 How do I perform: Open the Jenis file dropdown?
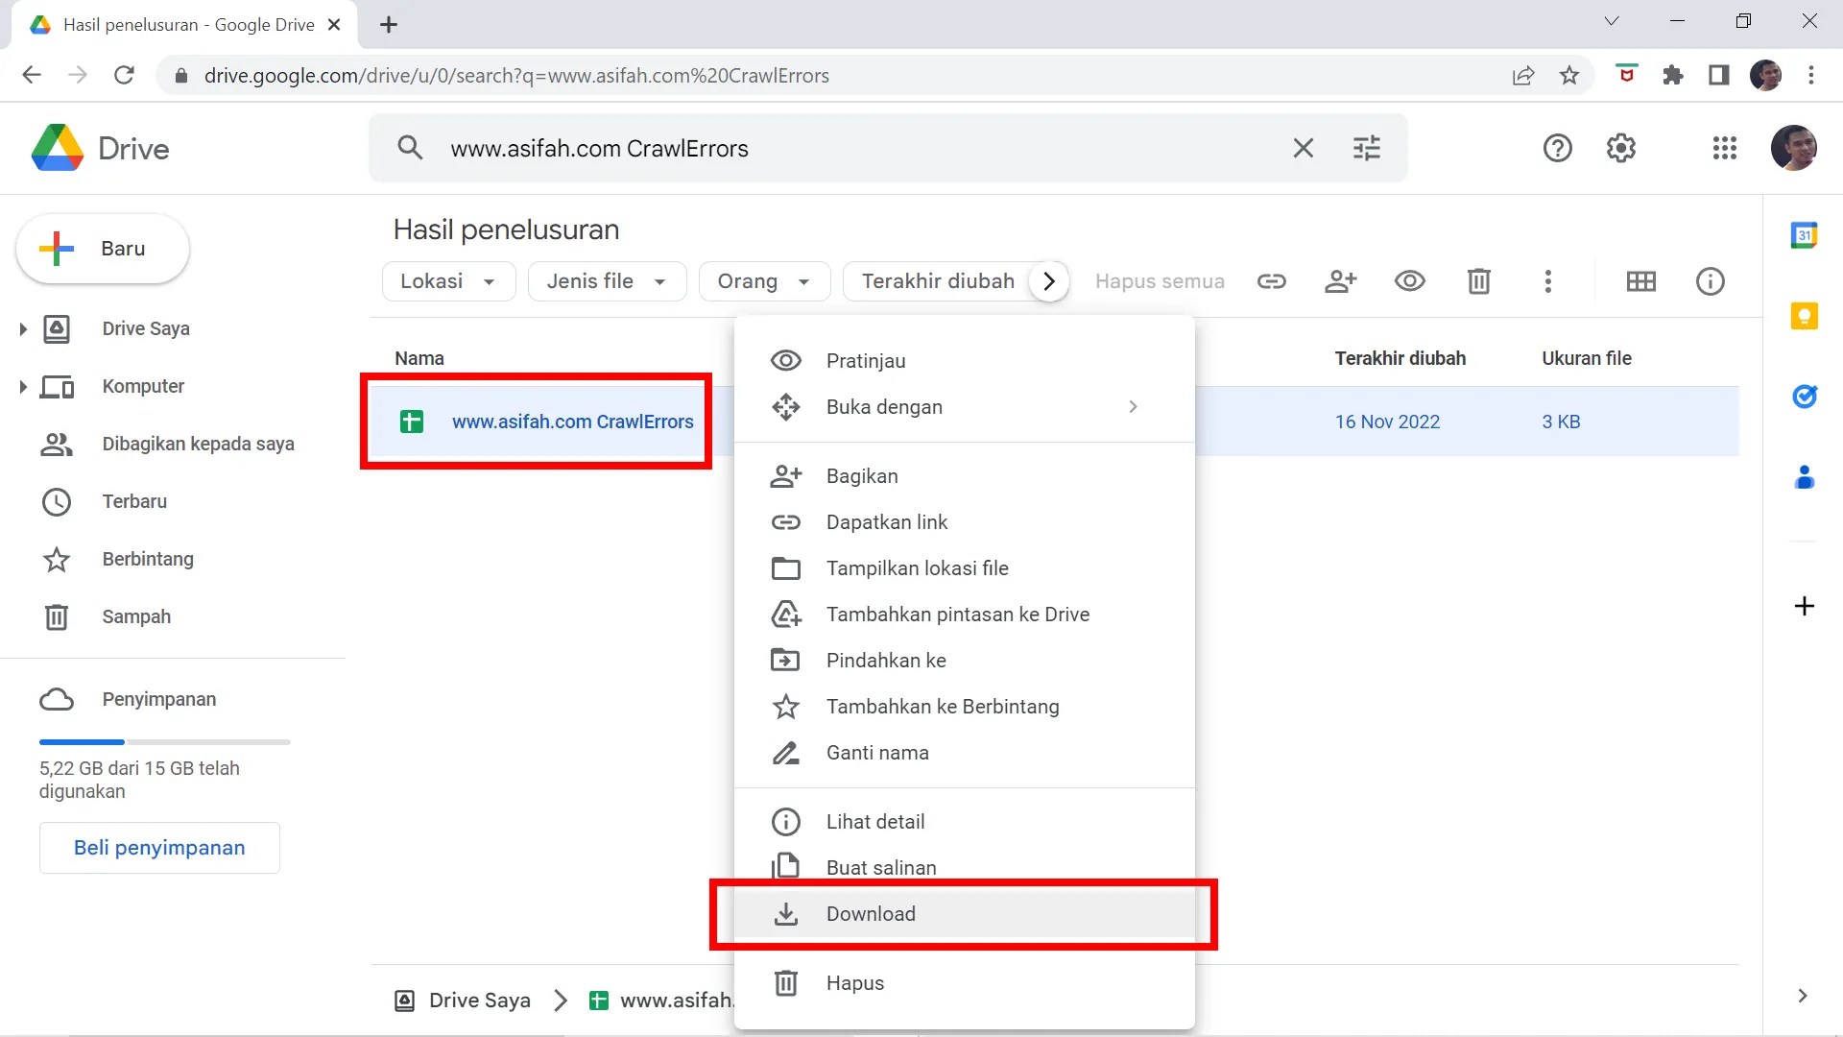coord(606,281)
